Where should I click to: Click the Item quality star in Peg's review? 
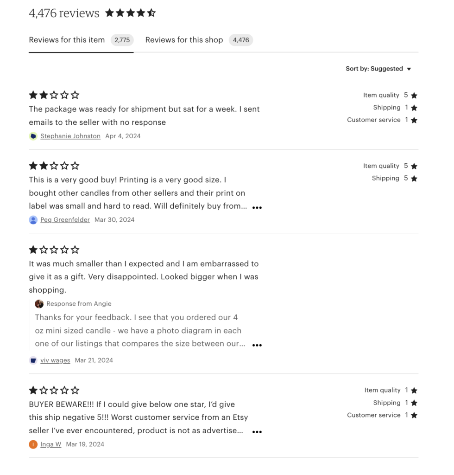pyautogui.click(x=413, y=166)
